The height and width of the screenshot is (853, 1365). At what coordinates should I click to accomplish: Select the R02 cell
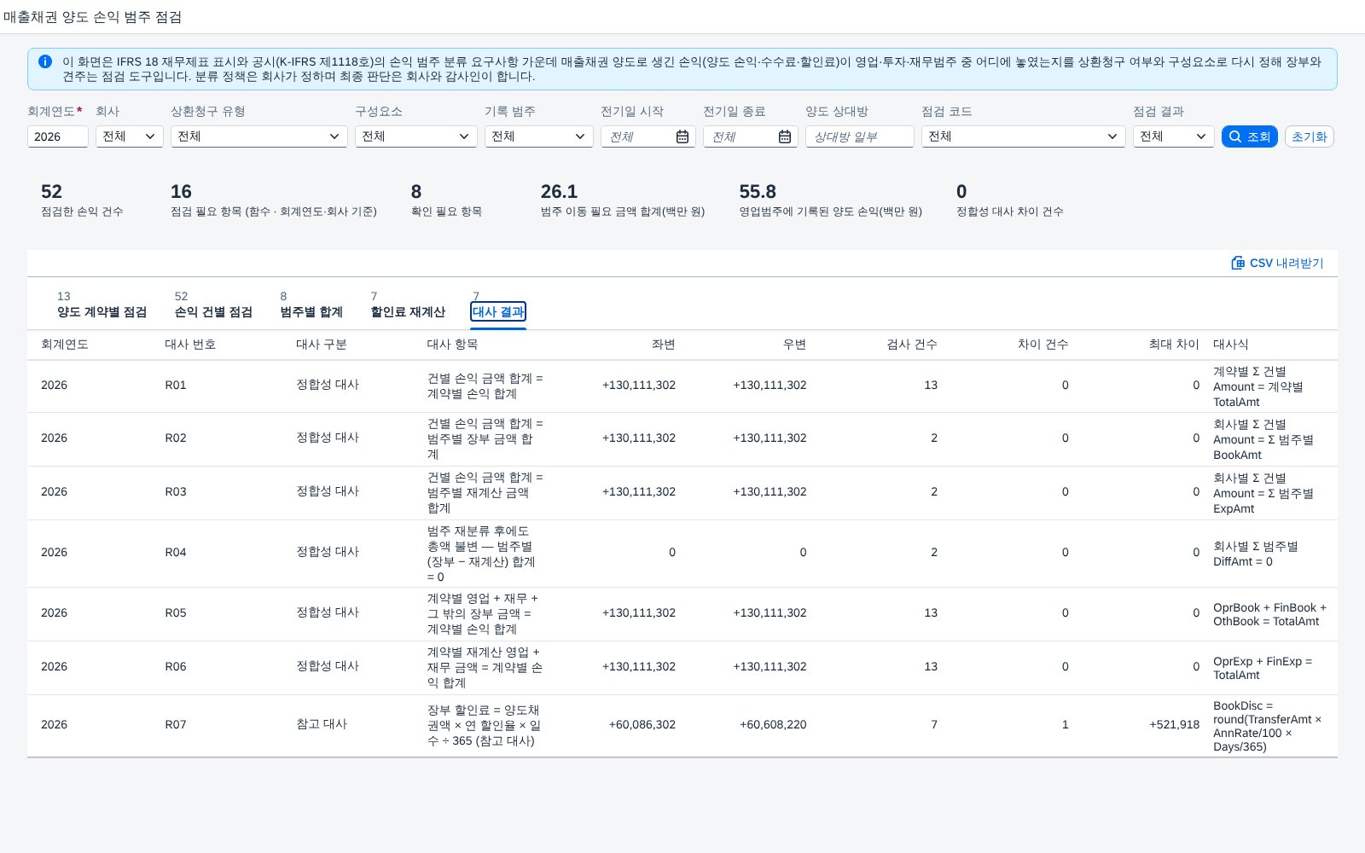(176, 438)
